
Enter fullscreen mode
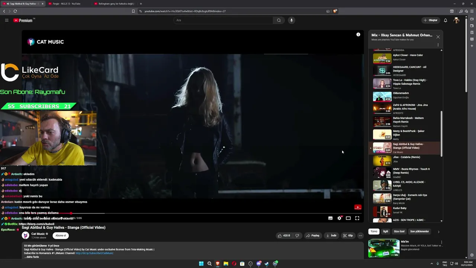tap(357, 218)
